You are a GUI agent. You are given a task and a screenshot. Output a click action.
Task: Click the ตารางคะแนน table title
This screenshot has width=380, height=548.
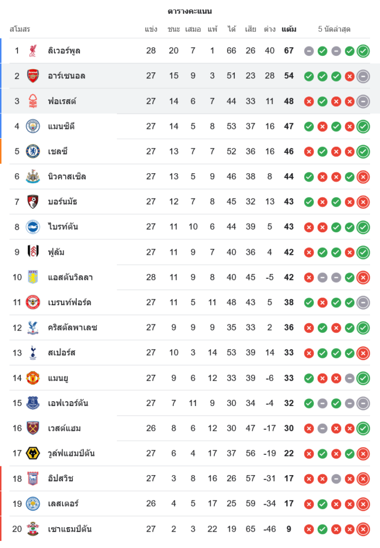[190, 11]
